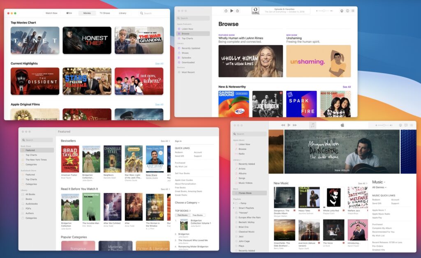Open Up Next list in Podcasts
Screen dimensions: 421x258
[353, 11]
